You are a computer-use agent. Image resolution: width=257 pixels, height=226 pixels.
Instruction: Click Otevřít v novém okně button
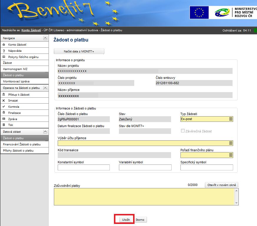point(222,185)
